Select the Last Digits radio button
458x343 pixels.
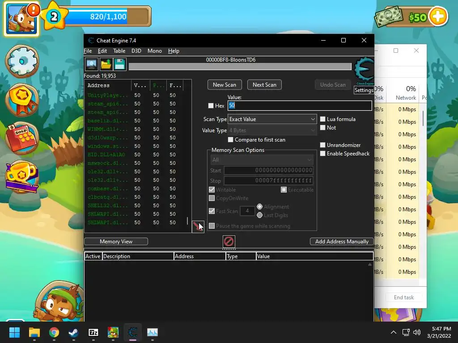pyautogui.click(x=260, y=215)
